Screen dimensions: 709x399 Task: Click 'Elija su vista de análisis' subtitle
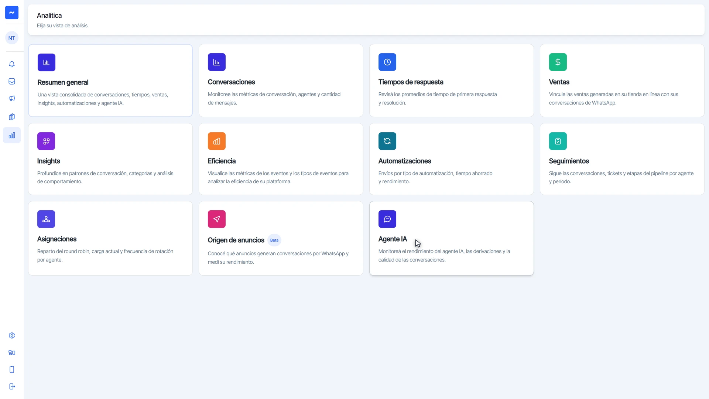(x=62, y=25)
